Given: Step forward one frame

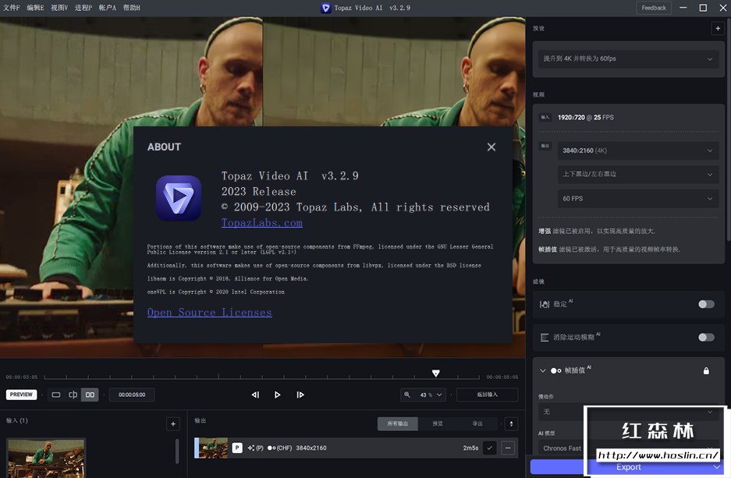Looking at the screenshot, I should coord(300,395).
